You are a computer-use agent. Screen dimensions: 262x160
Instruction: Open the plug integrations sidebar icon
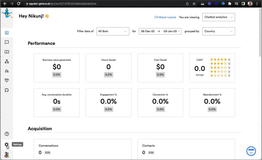pyautogui.click(x=7, y=80)
